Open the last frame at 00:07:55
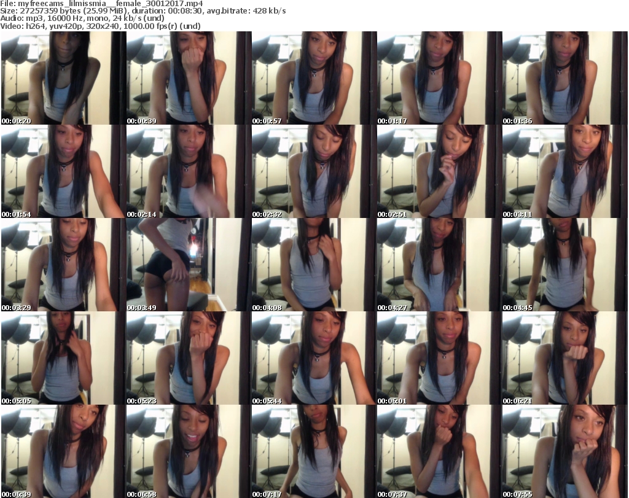Image resolution: width=629 pixels, height=498 pixels. tap(565, 451)
